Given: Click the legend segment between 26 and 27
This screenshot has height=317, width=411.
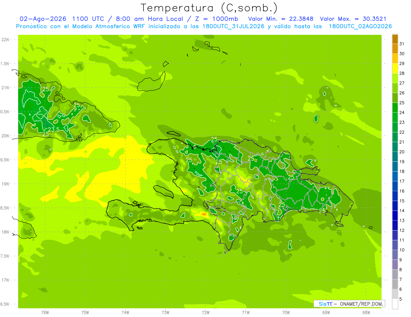Looking at the screenshot, I should click(x=395, y=88).
